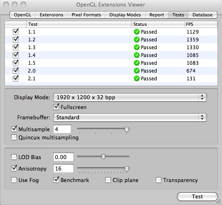This screenshot has width=222, height=205.
Task: Enable Transparency option
Action: coord(159,180)
